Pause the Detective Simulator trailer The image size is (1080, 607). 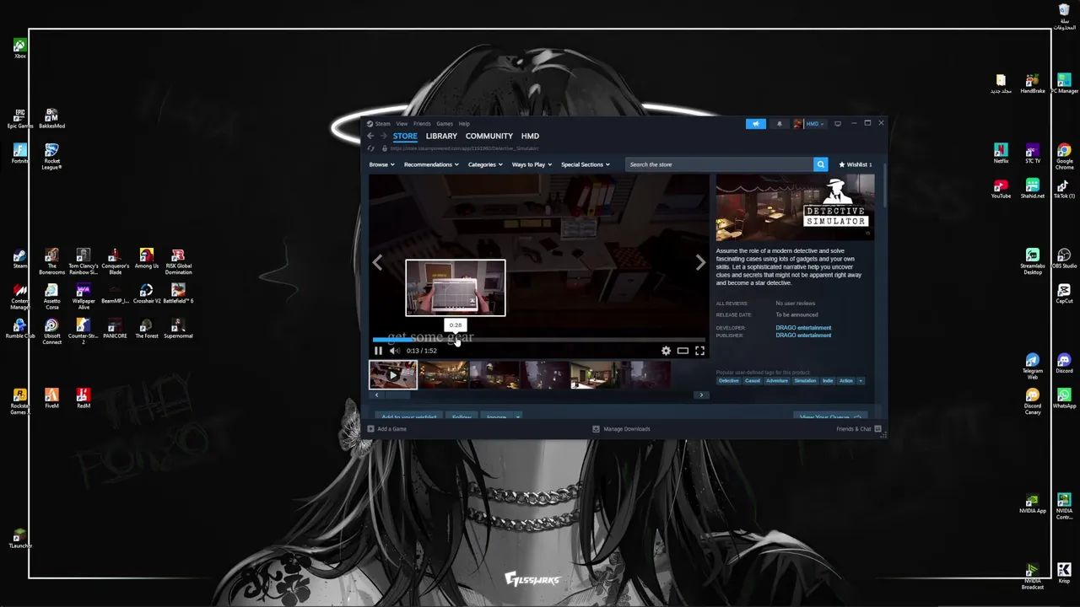click(378, 351)
